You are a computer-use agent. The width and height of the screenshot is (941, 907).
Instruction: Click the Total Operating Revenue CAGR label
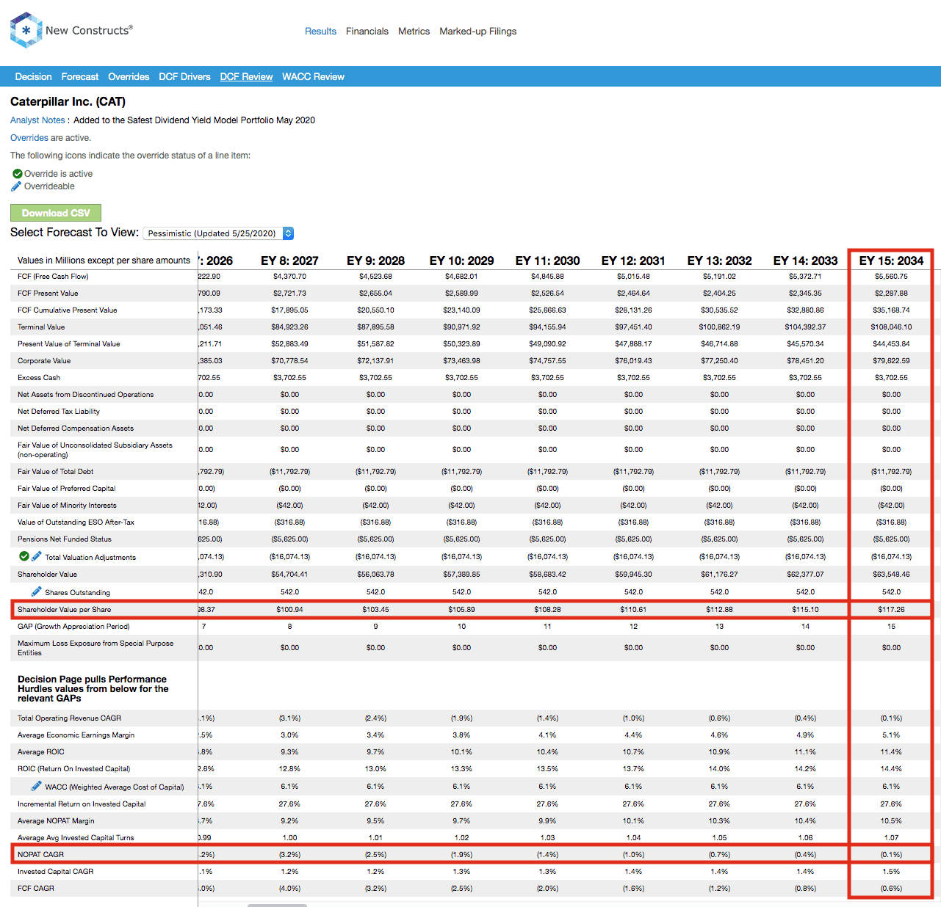pos(69,718)
